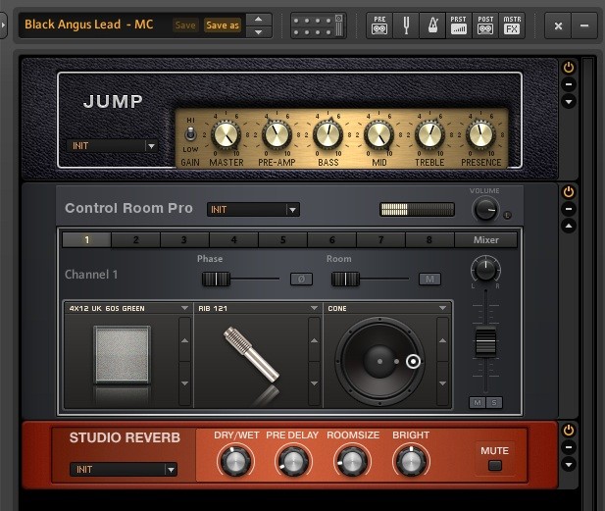
Task: Open Studio Reverb INIT preset dropdown
Action: click(x=124, y=470)
